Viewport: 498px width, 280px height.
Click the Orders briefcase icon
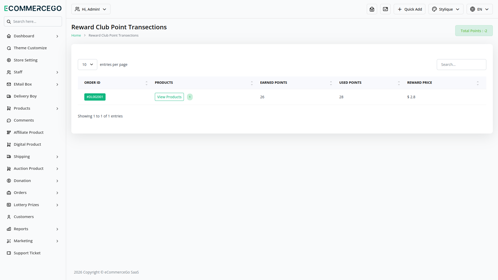9,193
